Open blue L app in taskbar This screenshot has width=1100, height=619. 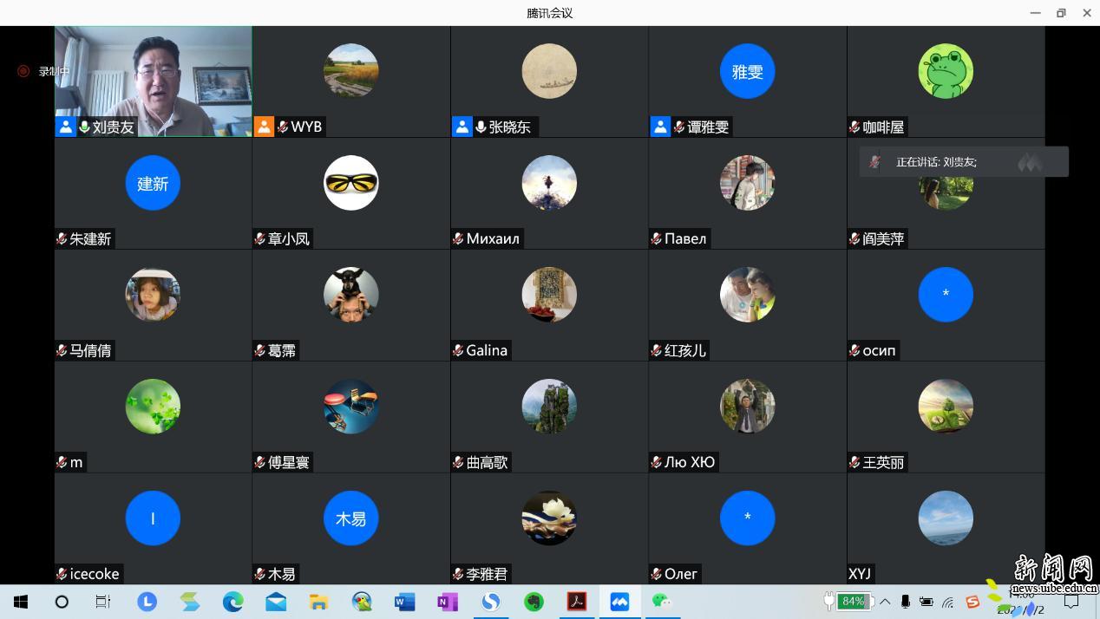[147, 601]
